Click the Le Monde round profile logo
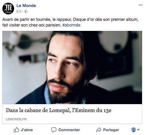 pyautogui.click(x=8, y=9)
